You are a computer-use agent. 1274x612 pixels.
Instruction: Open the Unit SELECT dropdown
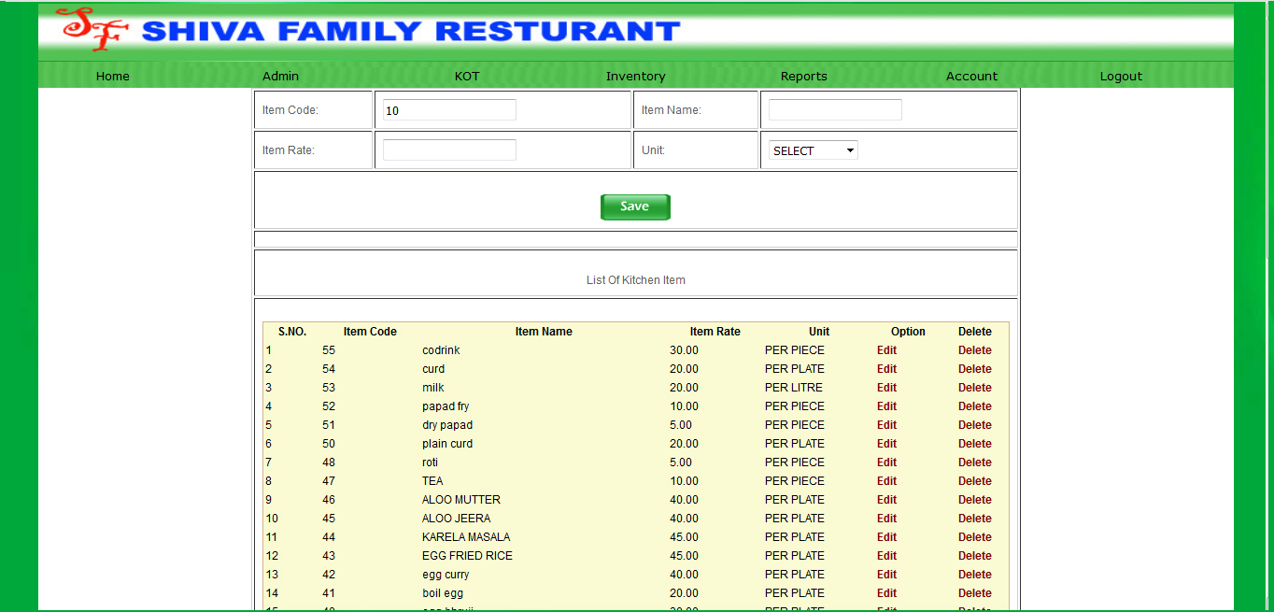[814, 150]
